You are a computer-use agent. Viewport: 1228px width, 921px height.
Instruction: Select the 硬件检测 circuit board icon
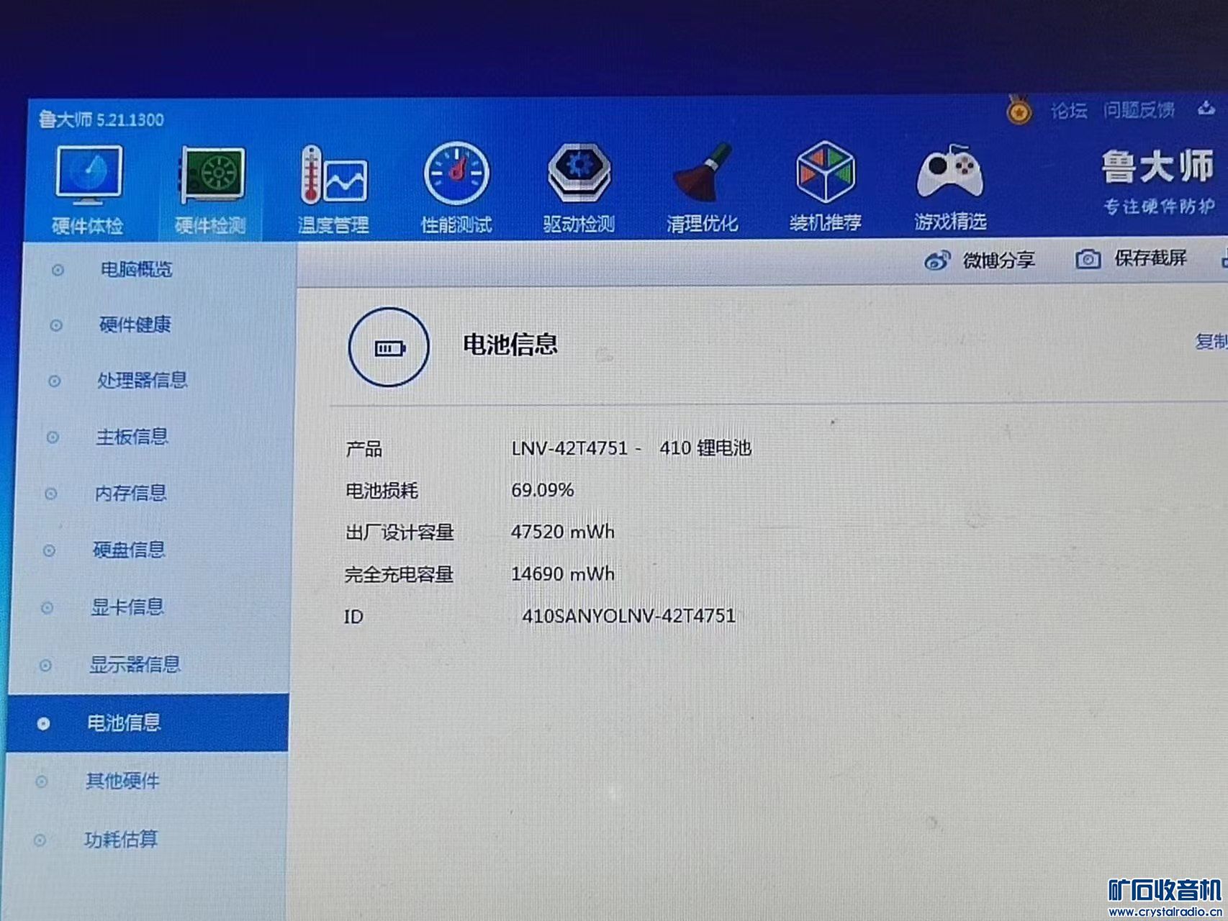click(x=212, y=175)
